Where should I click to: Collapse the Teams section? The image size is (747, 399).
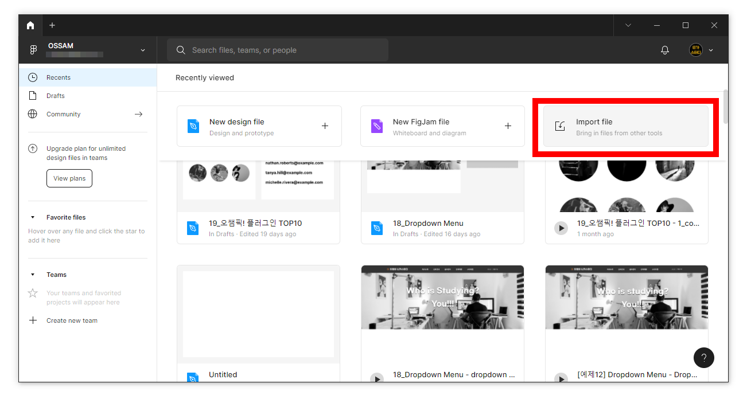pos(33,275)
